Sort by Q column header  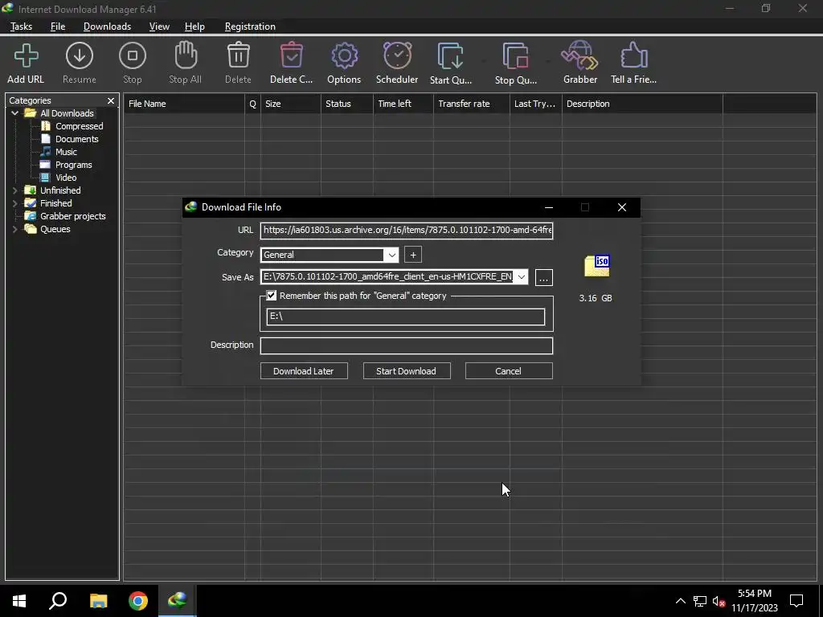point(253,104)
